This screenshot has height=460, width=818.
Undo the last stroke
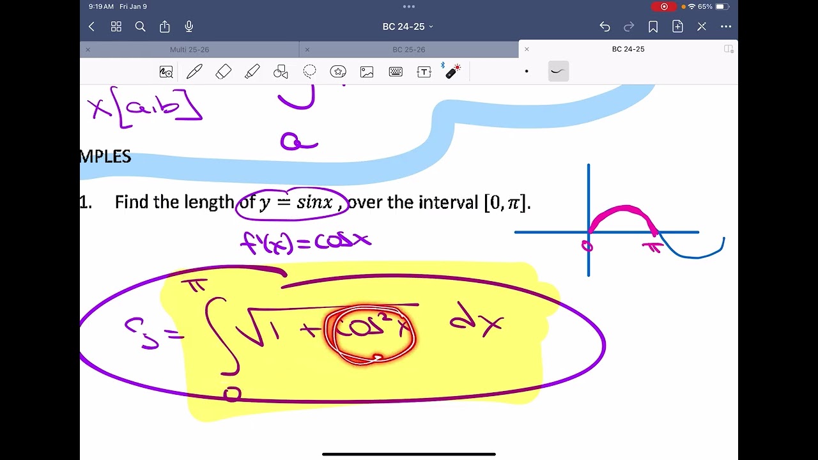pyautogui.click(x=605, y=26)
